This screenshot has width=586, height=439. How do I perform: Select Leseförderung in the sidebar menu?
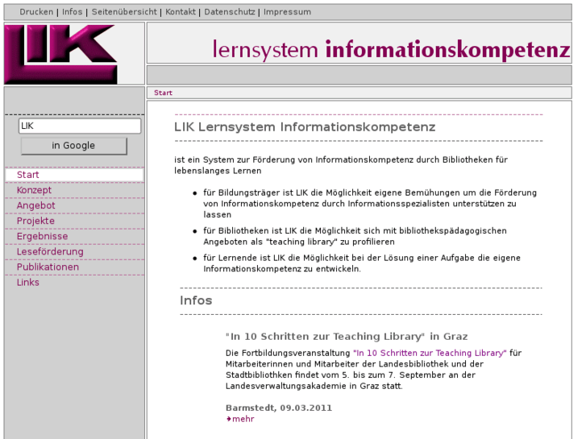(x=74, y=251)
